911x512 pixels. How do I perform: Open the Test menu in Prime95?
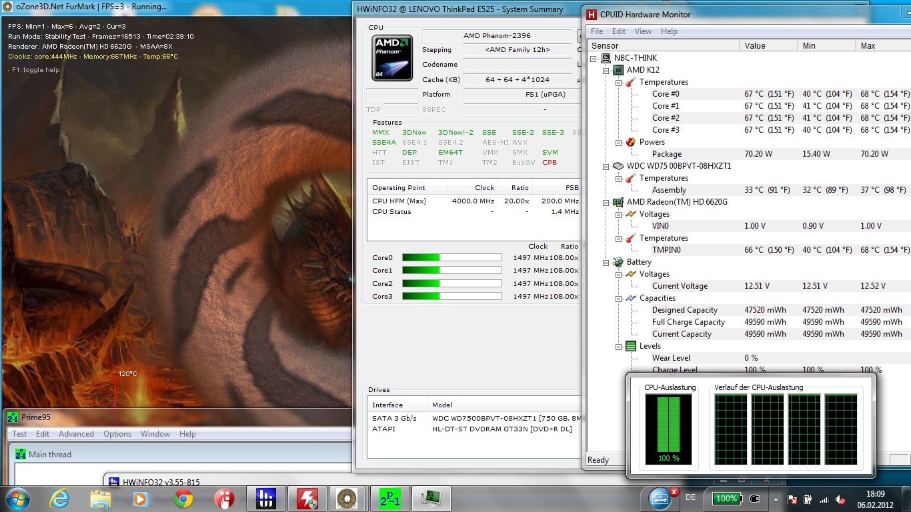point(19,434)
